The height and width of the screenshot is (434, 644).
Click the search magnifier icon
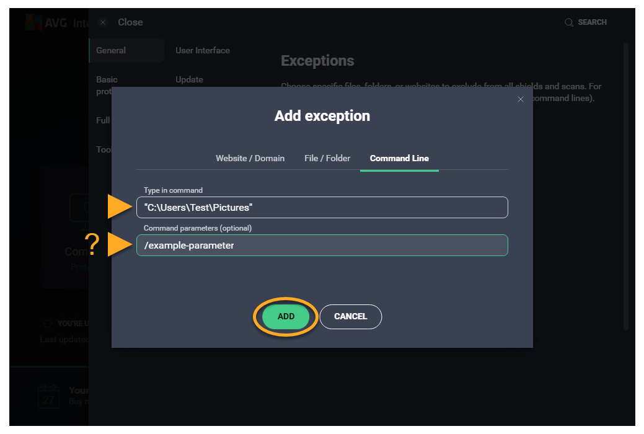568,22
